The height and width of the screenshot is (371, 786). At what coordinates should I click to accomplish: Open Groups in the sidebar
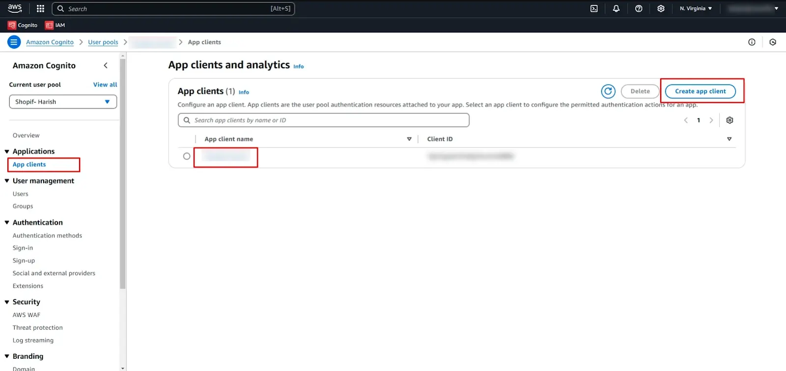(23, 206)
